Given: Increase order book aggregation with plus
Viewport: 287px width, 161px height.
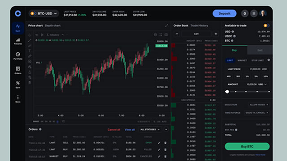Looking at the screenshot, I should point(216,34).
